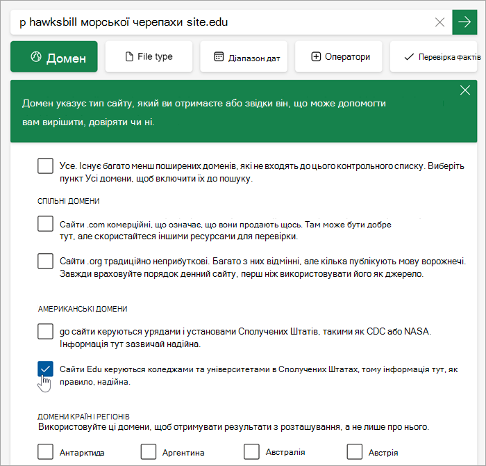This screenshot has width=486, height=466.
Task: Click the plus icon next to Оператори
Action: click(x=316, y=57)
